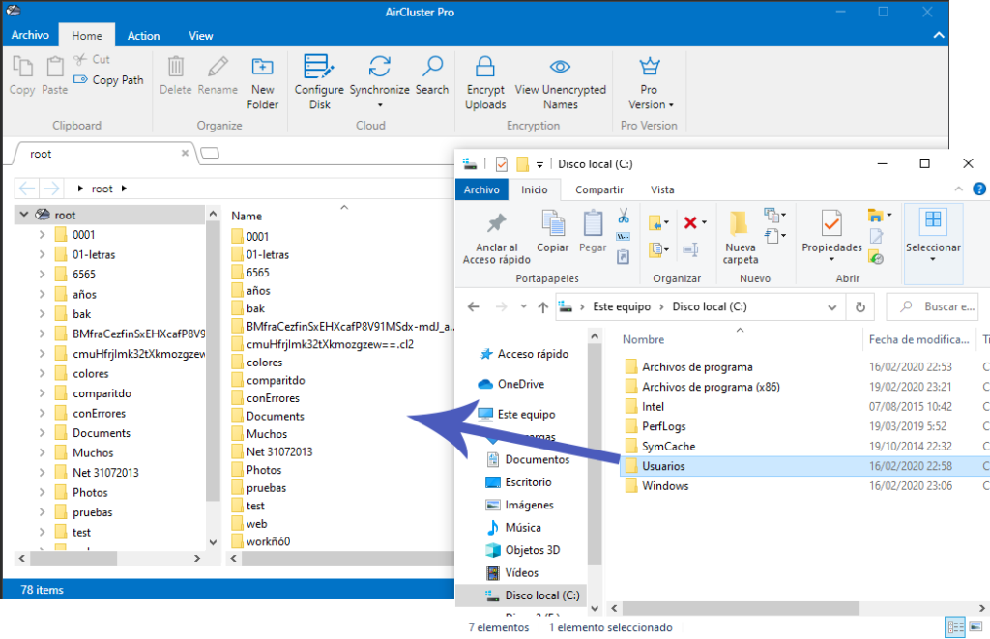Select Net 31072013 in AirCluster file list
The image size is (990, 639).
279,451
